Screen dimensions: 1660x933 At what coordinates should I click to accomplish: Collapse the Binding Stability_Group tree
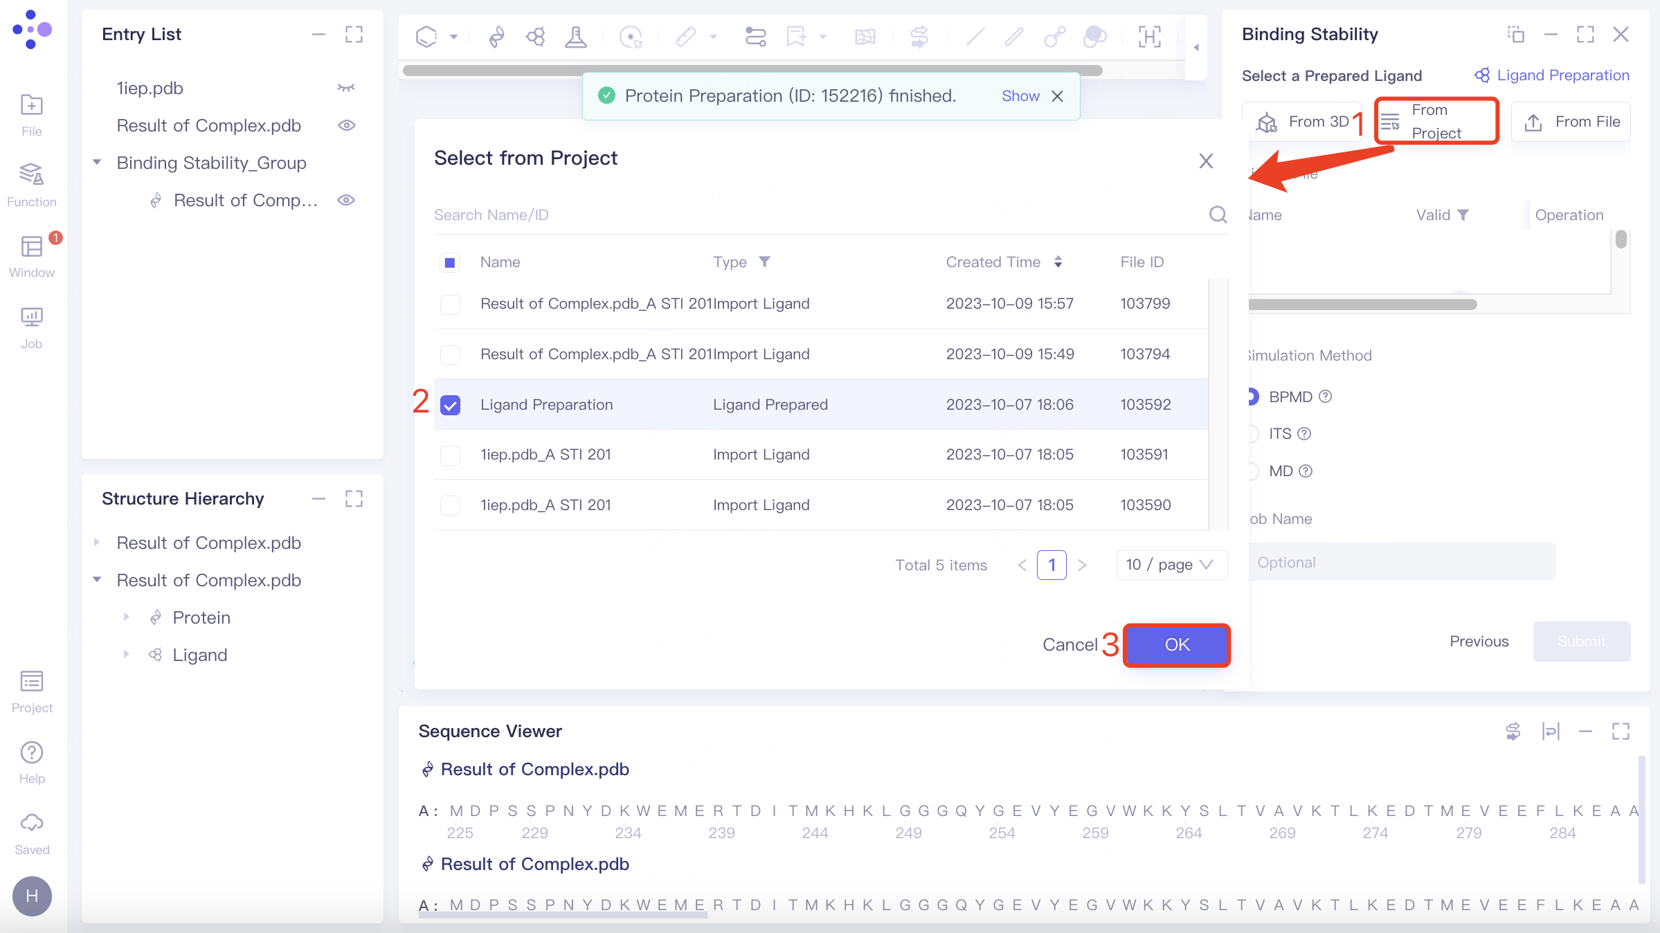[98, 163]
